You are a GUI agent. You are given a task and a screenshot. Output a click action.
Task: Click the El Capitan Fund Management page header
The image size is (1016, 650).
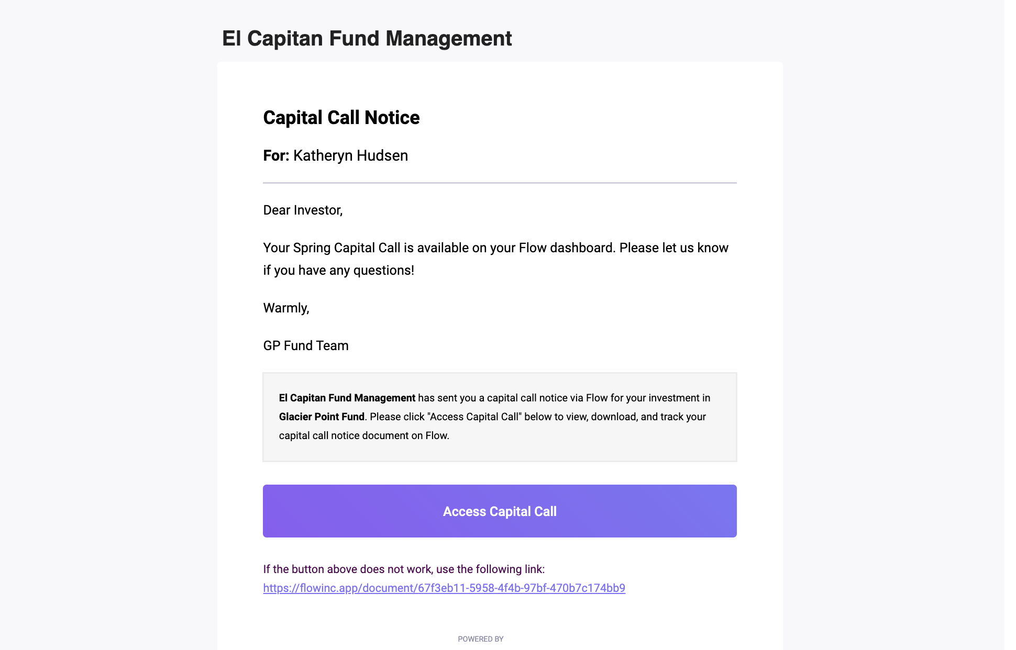coord(367,38)
